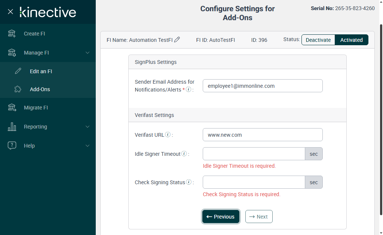
Task: Collapse the Manage FI submenu chevron
Action: click(x=88, y=53)
